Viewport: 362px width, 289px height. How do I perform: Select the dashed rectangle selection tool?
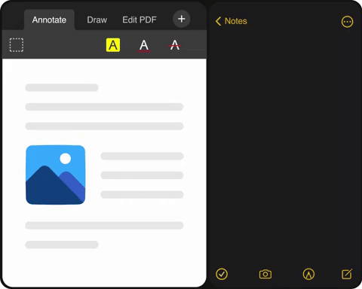[17, 45]
